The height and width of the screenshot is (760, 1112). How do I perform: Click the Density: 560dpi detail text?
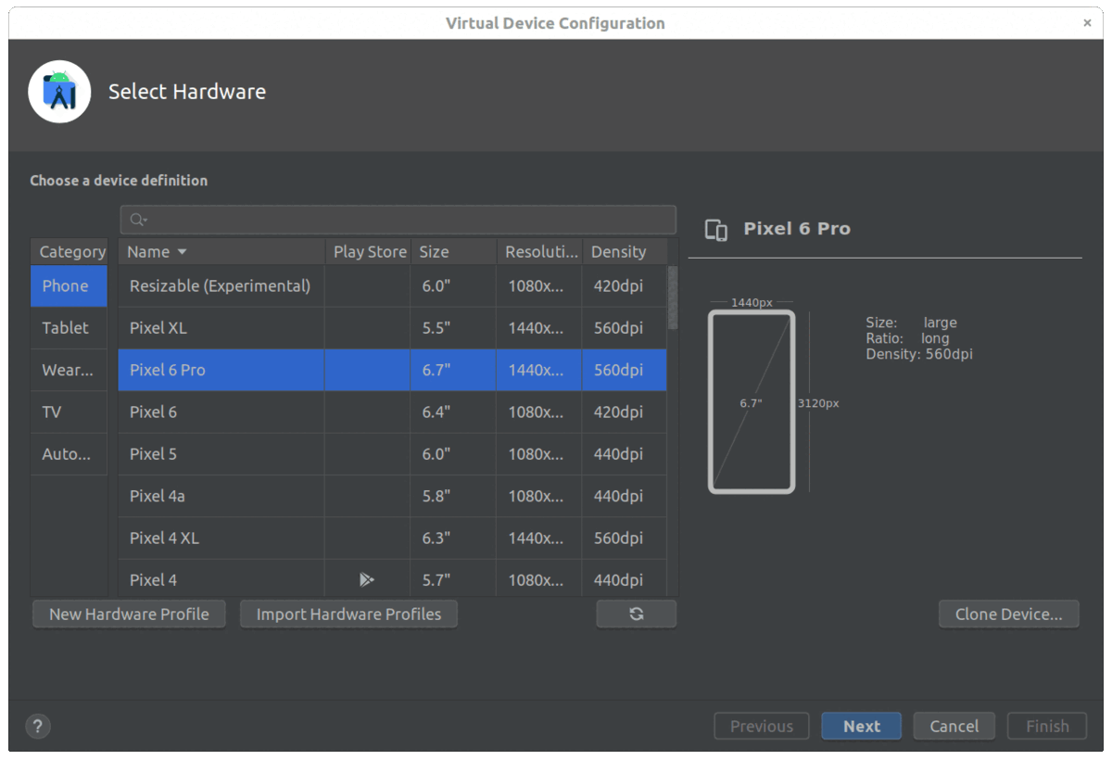[x=919, y=354]
